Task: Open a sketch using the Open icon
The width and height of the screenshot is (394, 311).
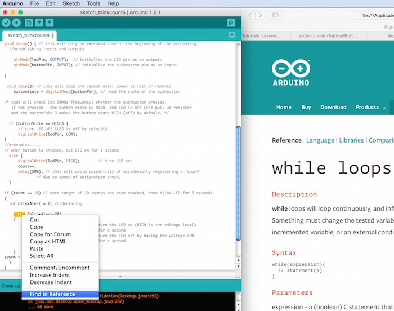Action: coord(39,23)
